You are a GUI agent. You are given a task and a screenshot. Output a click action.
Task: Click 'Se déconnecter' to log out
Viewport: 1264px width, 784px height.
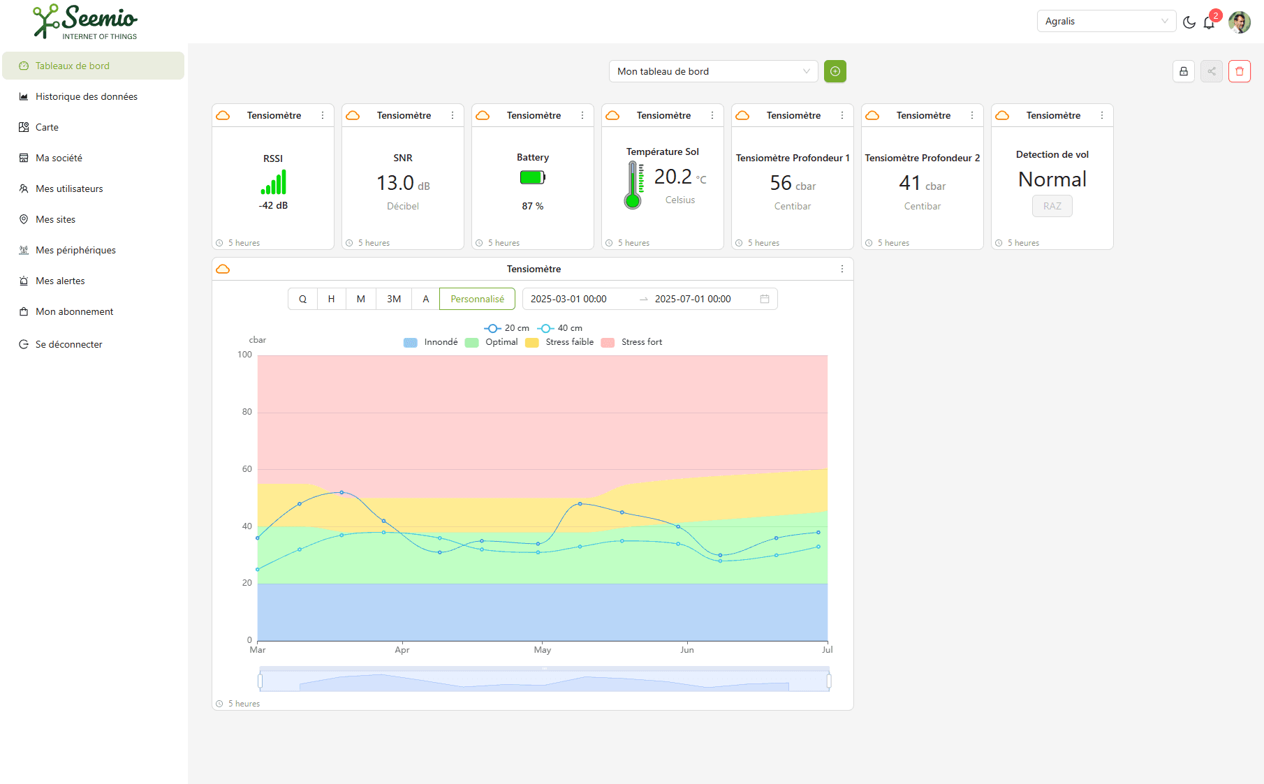(68, 343)
